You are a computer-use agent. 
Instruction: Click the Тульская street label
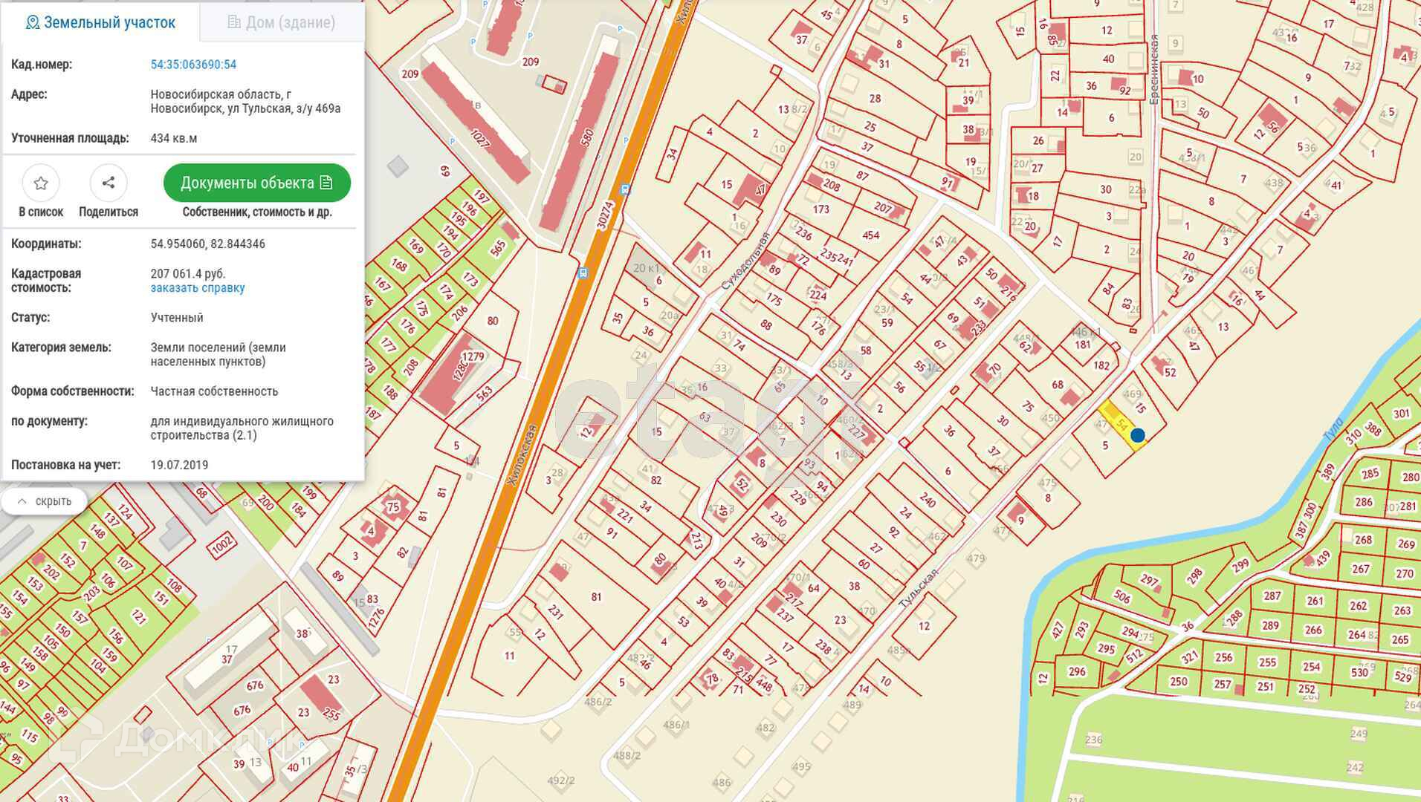coord(919,588)
